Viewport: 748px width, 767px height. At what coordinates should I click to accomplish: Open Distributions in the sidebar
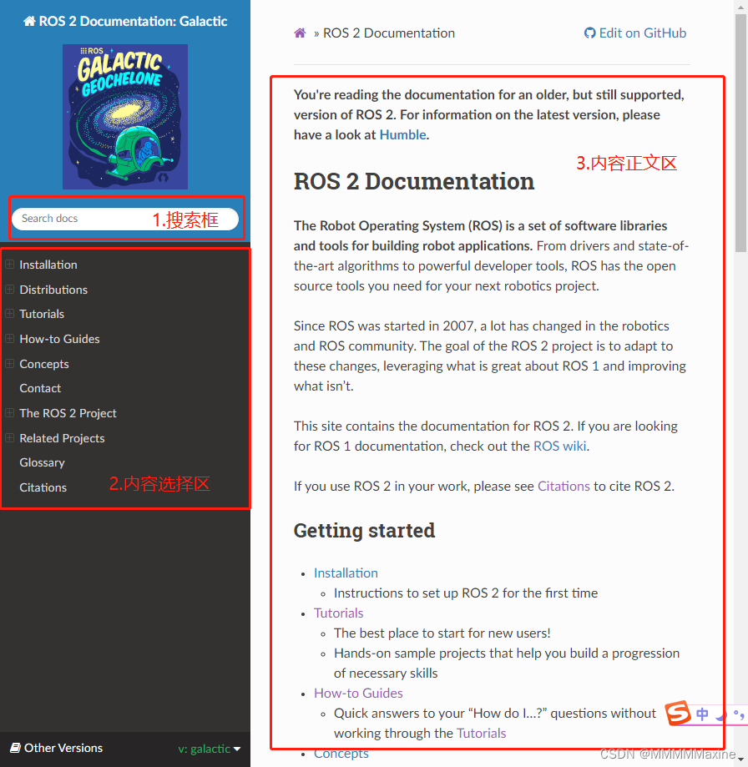(53, 290)
